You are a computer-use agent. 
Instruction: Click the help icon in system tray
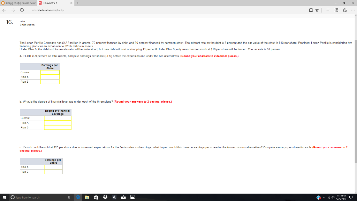pos(319,198)
